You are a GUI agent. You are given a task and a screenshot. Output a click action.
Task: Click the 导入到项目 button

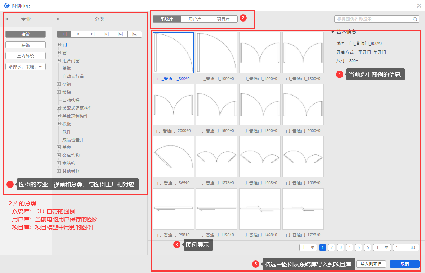(371, 264)
